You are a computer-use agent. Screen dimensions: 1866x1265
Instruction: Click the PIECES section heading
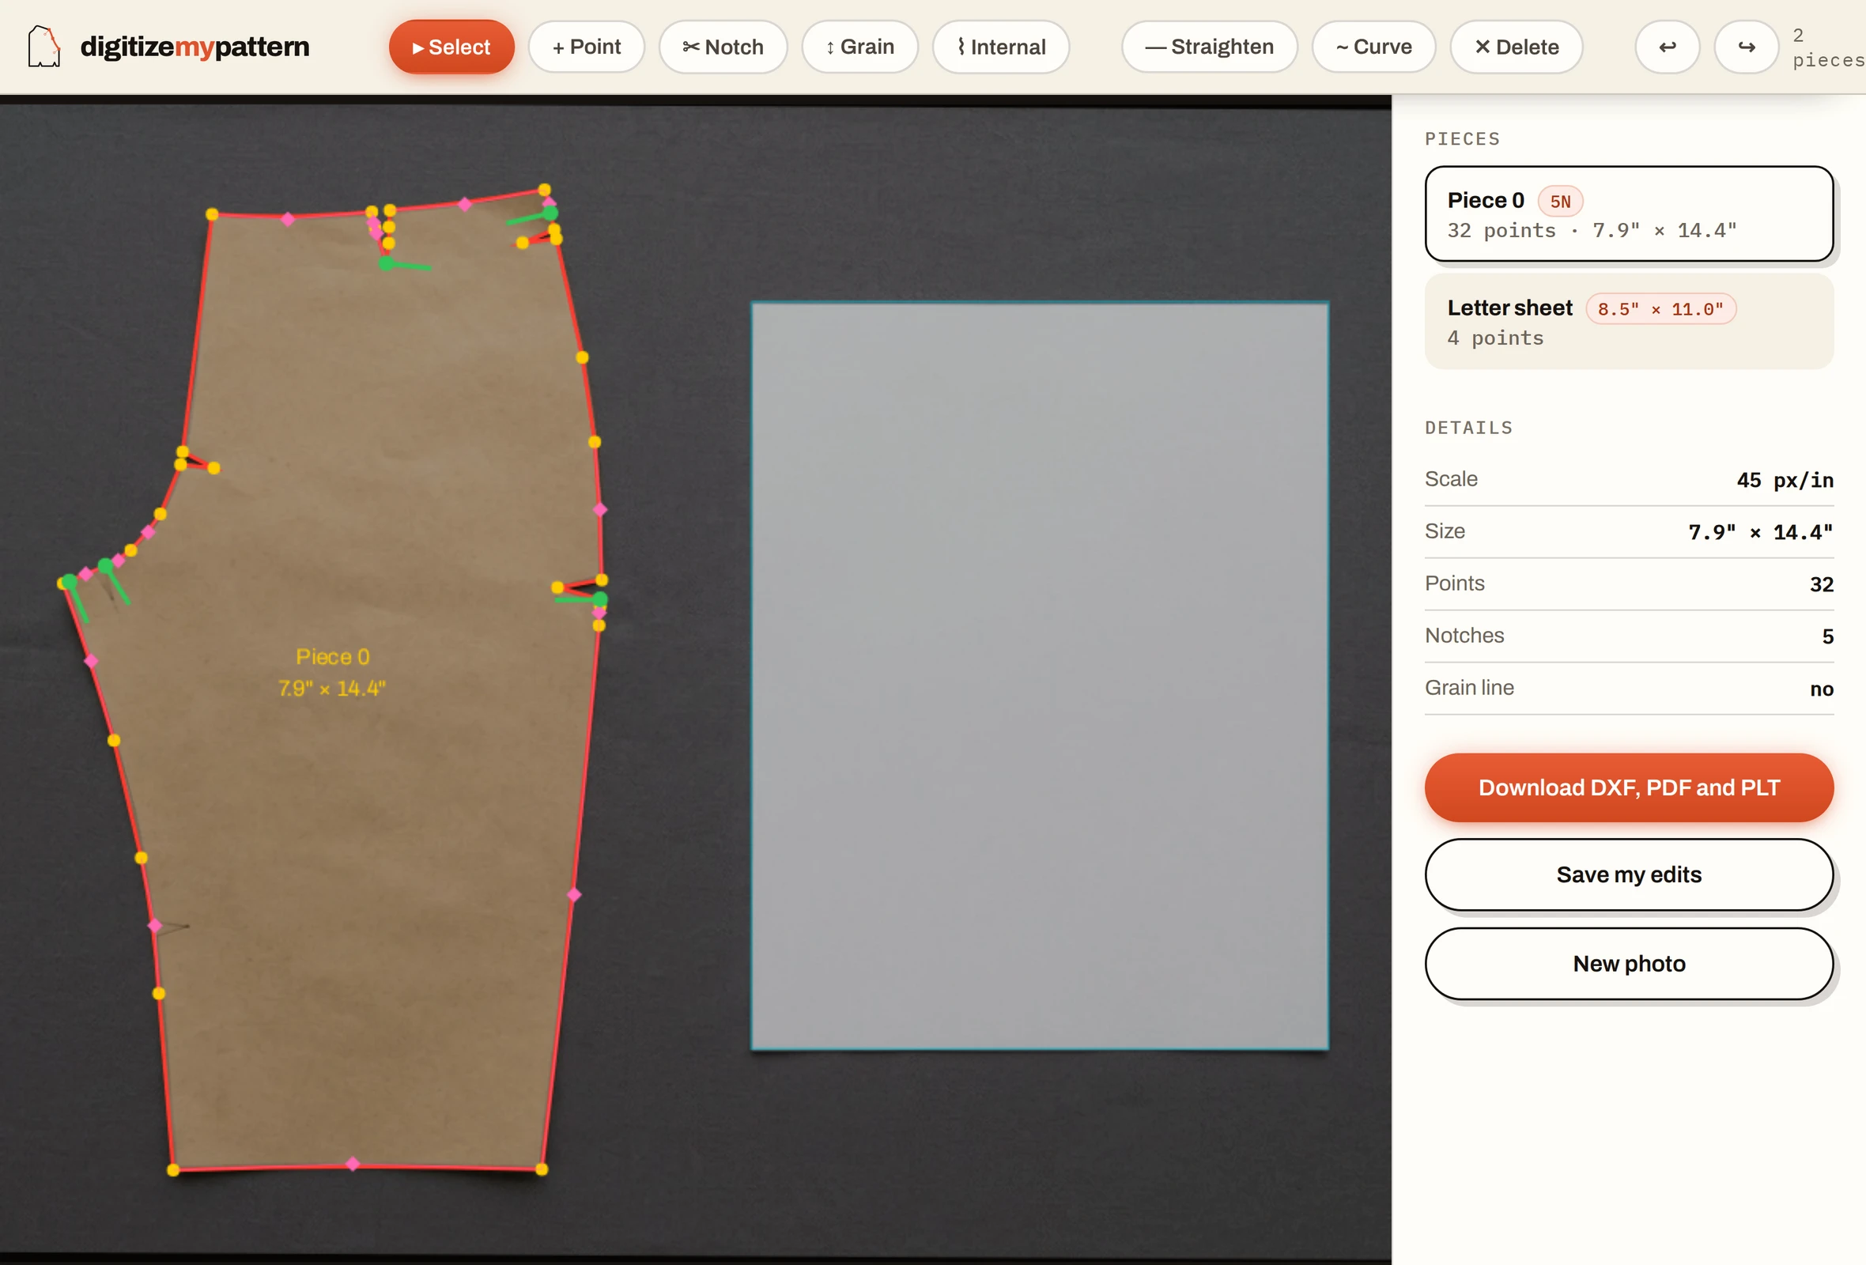[1462, 139]
